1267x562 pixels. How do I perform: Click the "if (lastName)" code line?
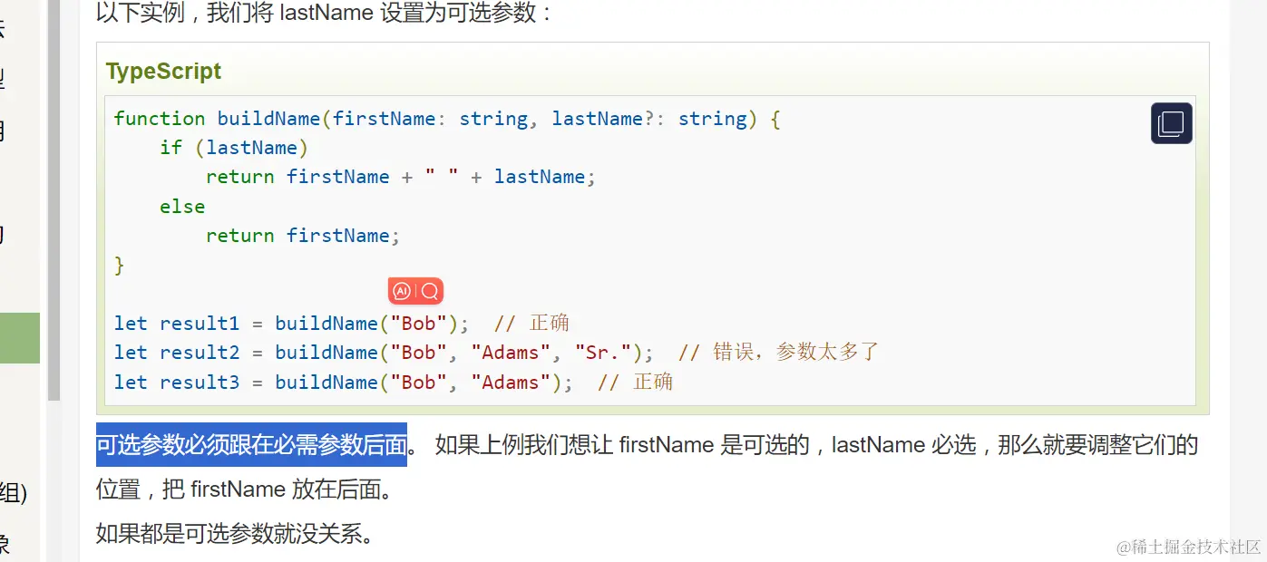(234, 148)
